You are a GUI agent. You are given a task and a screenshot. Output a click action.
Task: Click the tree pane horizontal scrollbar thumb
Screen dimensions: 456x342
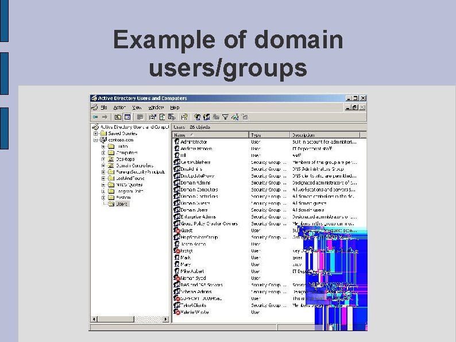115,319
